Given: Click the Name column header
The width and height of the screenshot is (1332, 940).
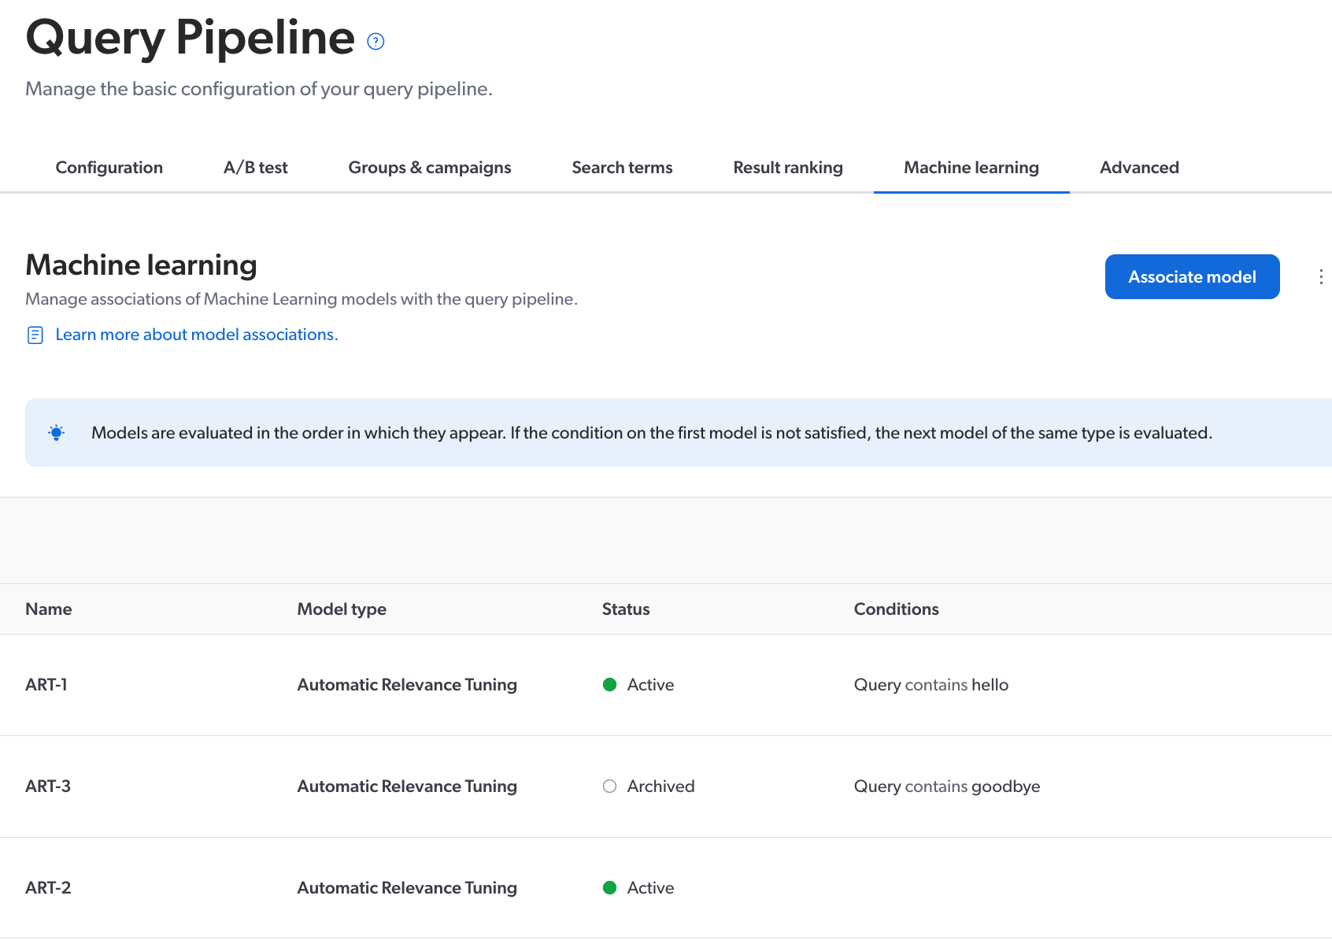Looking at the screenshot, I should click(49, 609).
